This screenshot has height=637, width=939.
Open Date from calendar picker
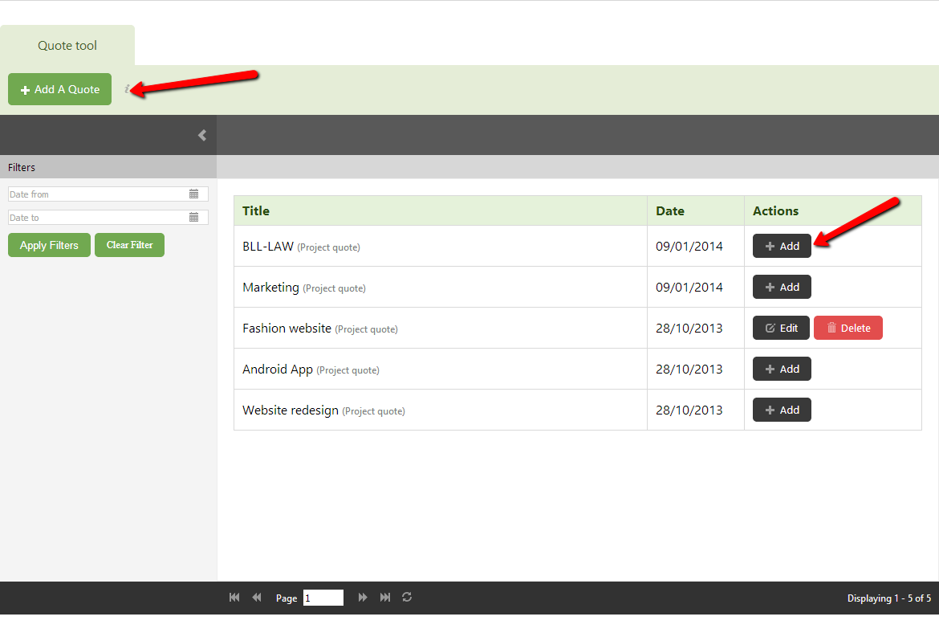193,194
